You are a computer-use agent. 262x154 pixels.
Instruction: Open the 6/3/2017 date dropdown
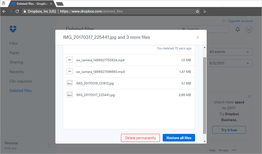[230, 63]
